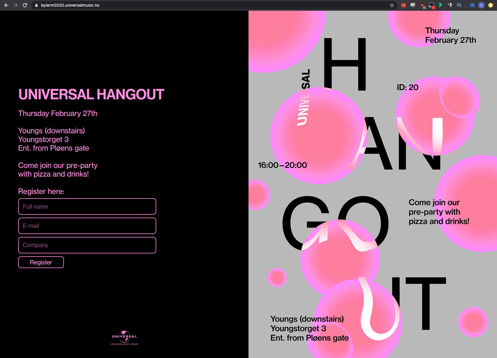The height and width of the screenshot is (358, 497).
Task: Open the black square extension with red badge
Action: pos(431,5)
